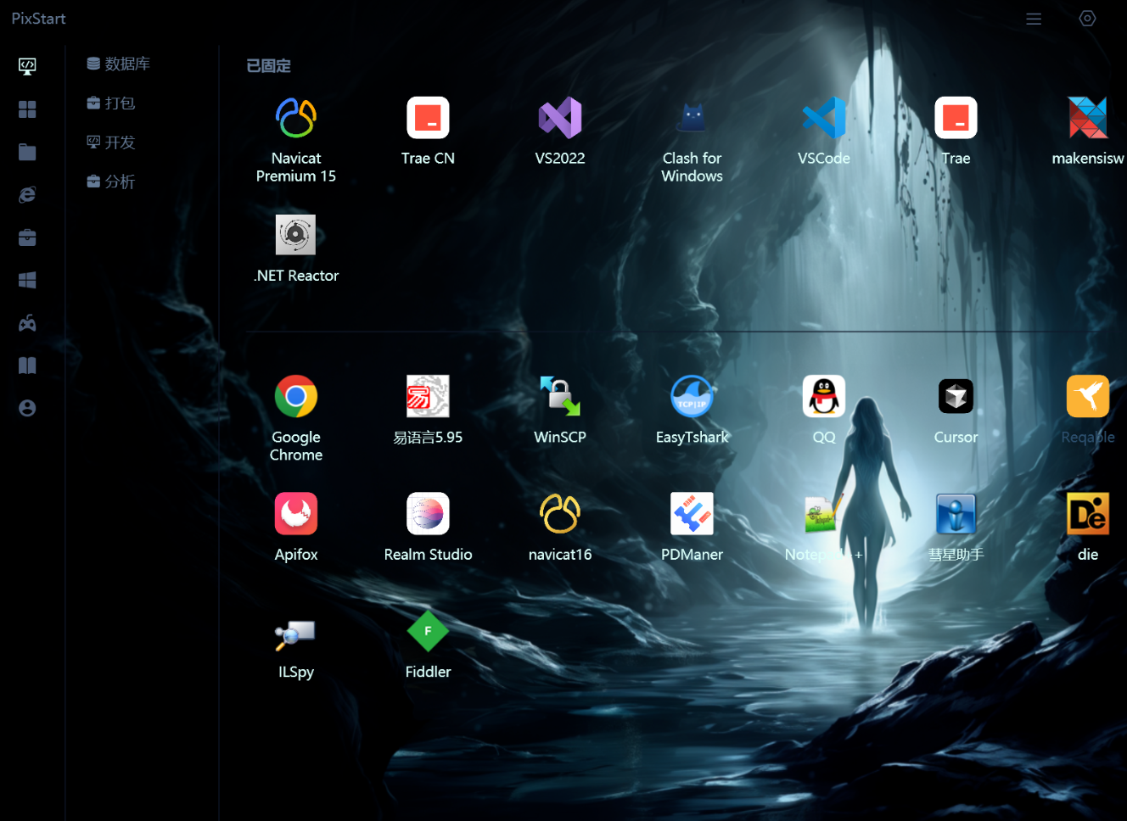Start VS2022

click(x=560, y=118)
